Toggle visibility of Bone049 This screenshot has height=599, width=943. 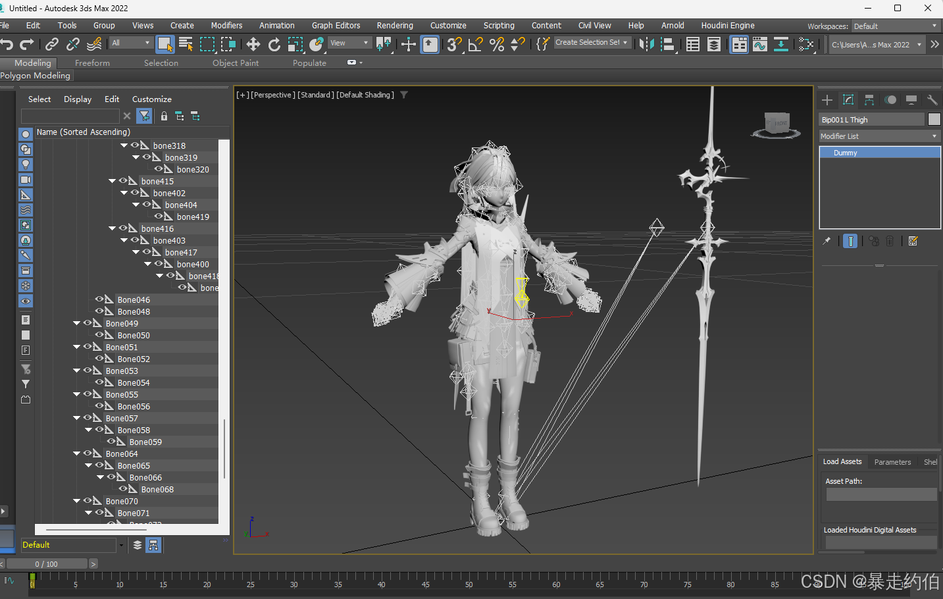point(88,323)
